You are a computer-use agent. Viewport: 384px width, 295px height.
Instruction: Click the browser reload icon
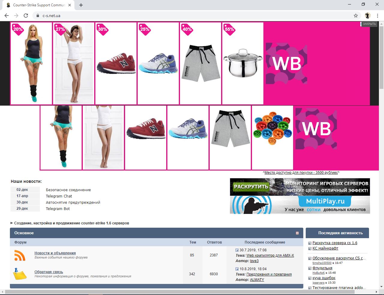26,16
